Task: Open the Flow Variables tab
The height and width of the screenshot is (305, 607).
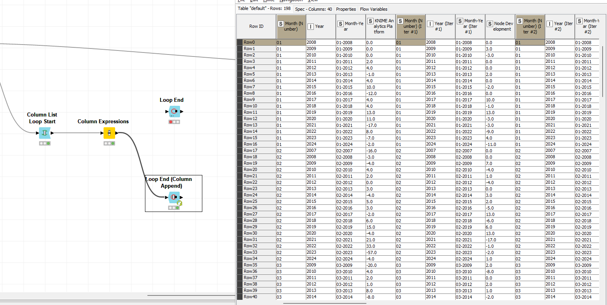Action: pyautogui.click(x=374, y=9)
